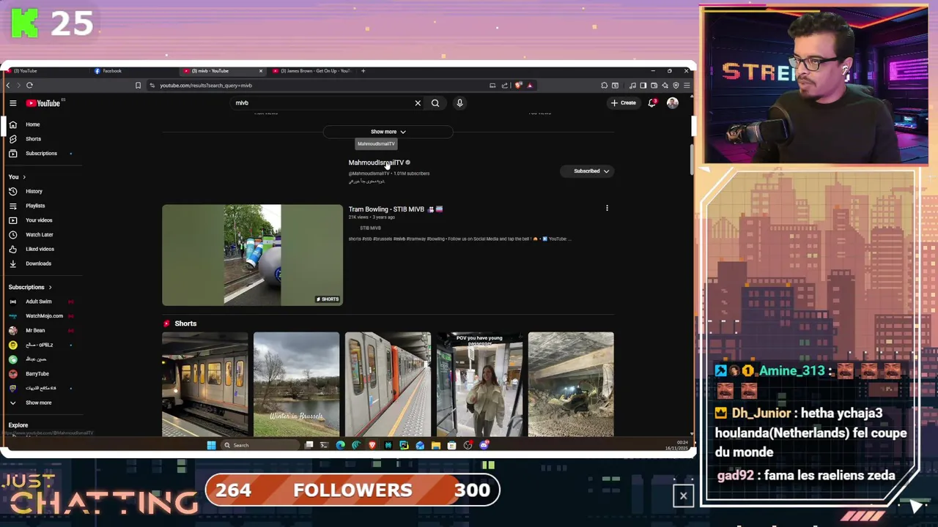Open the three-dot menu for Tram Bowling video
The height and width of the screenshot is (527, 938).
(607, 209)
